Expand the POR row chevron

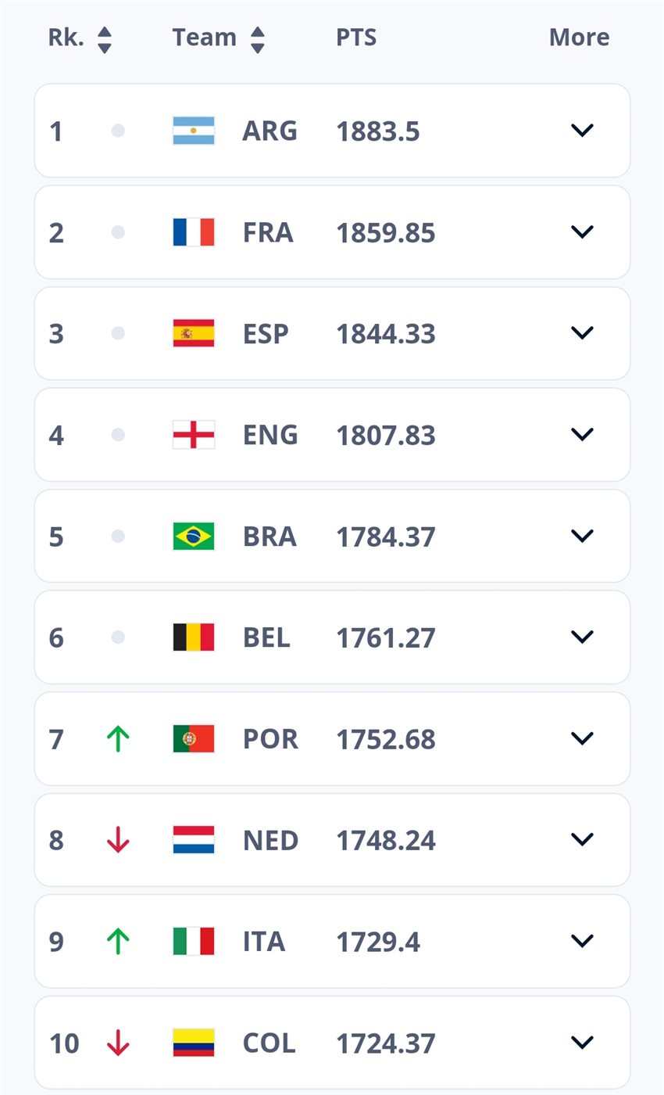click(x=582, y=738)
